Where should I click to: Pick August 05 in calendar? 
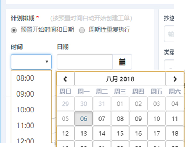click(65, 119)
